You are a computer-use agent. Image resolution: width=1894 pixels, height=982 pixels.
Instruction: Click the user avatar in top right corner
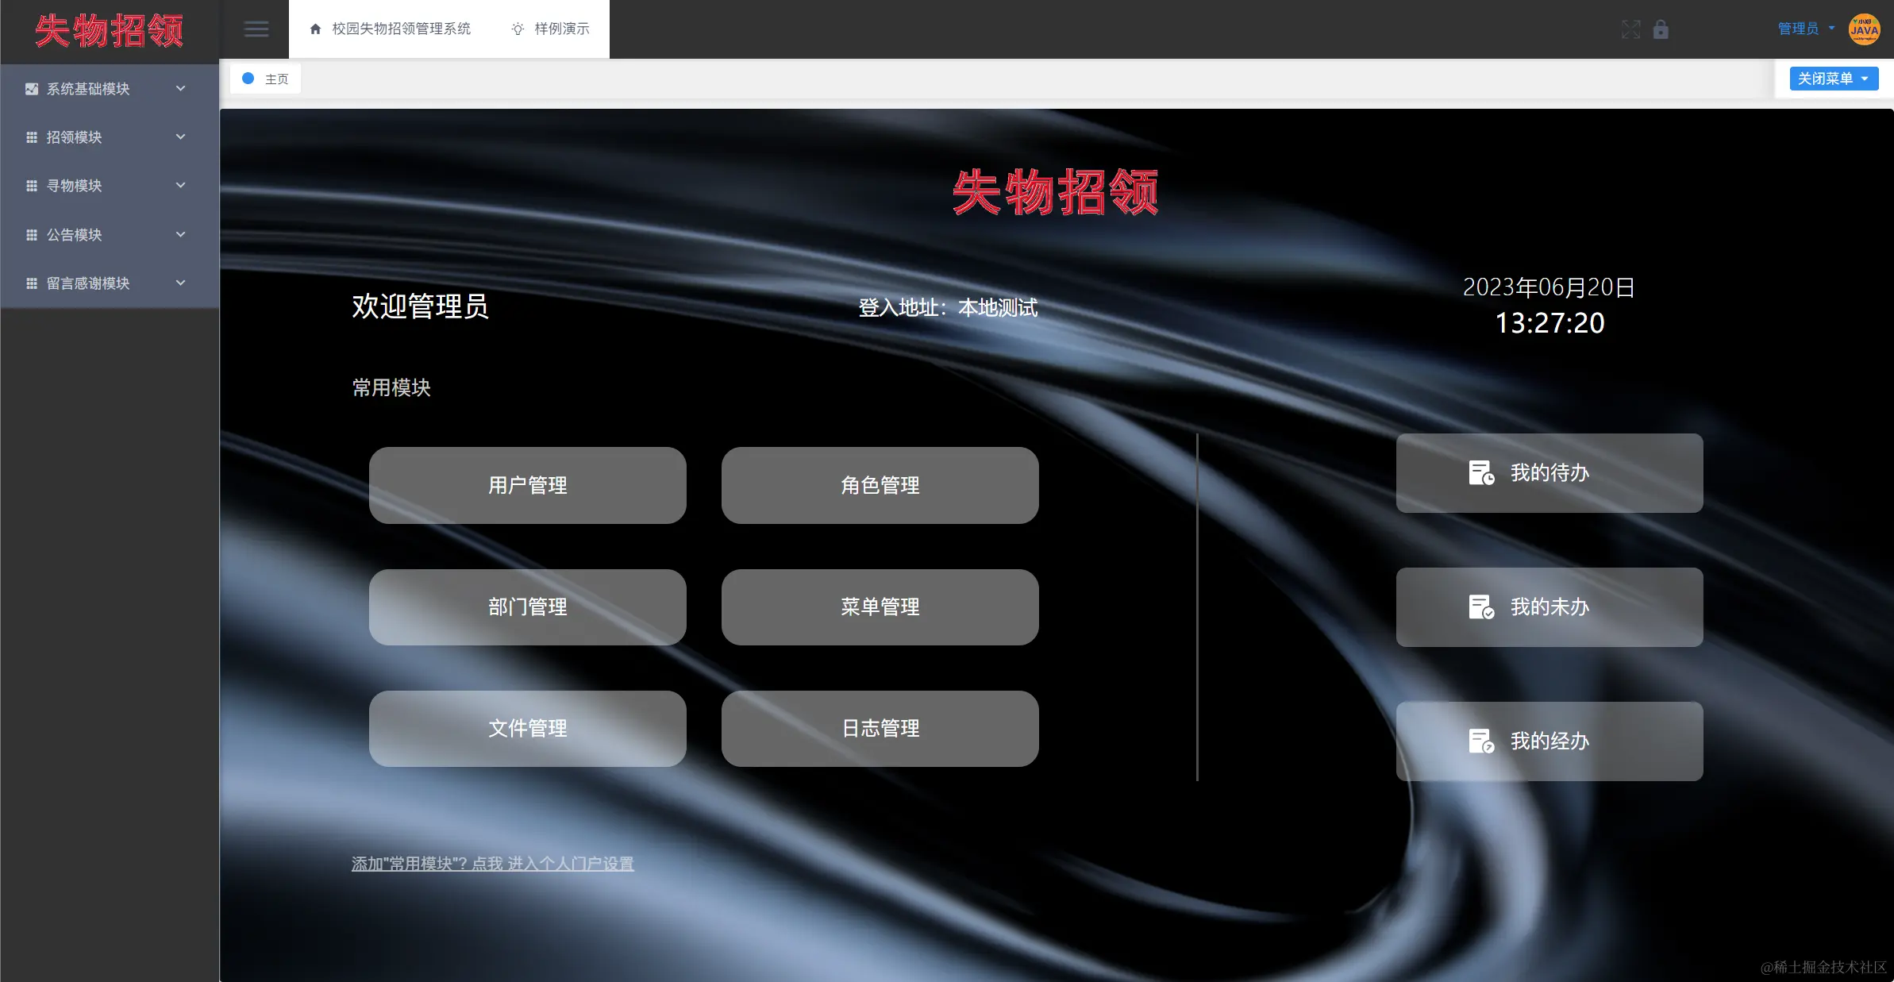point(1864,29)
